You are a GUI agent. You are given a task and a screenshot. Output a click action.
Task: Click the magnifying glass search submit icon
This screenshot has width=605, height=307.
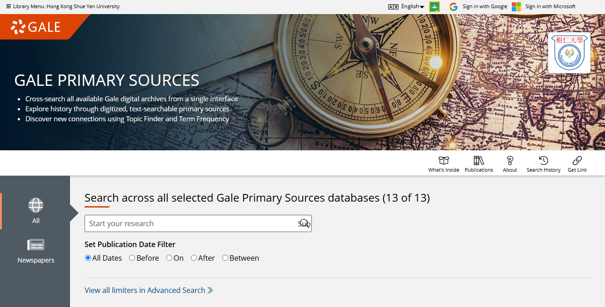click(304, 223)
